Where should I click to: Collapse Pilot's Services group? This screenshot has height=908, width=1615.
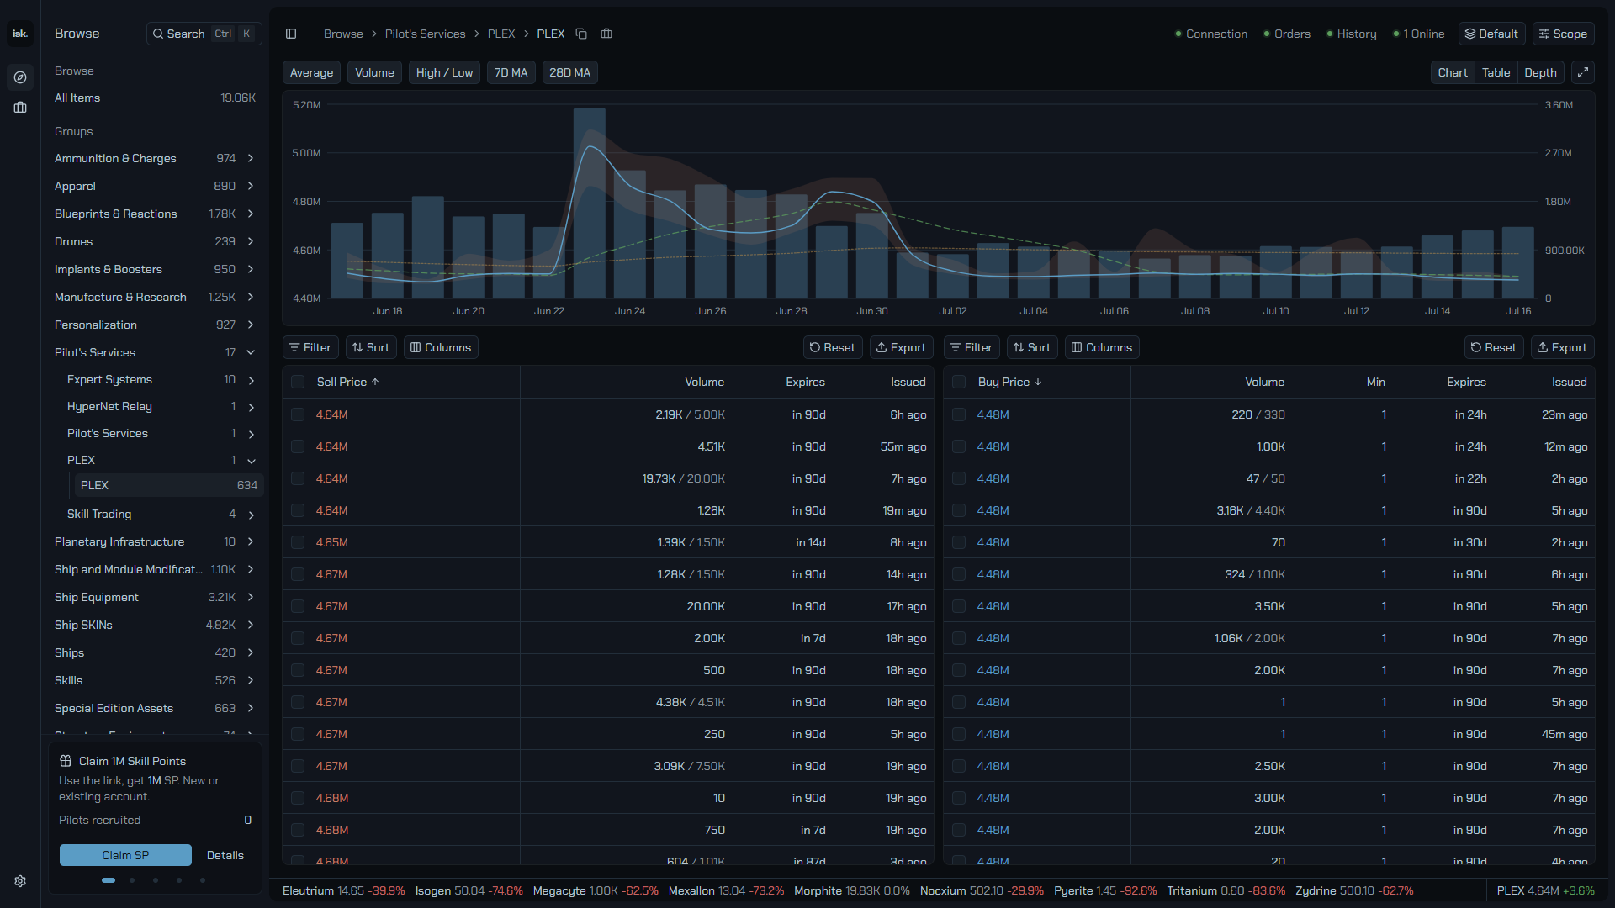coord(251,352)
